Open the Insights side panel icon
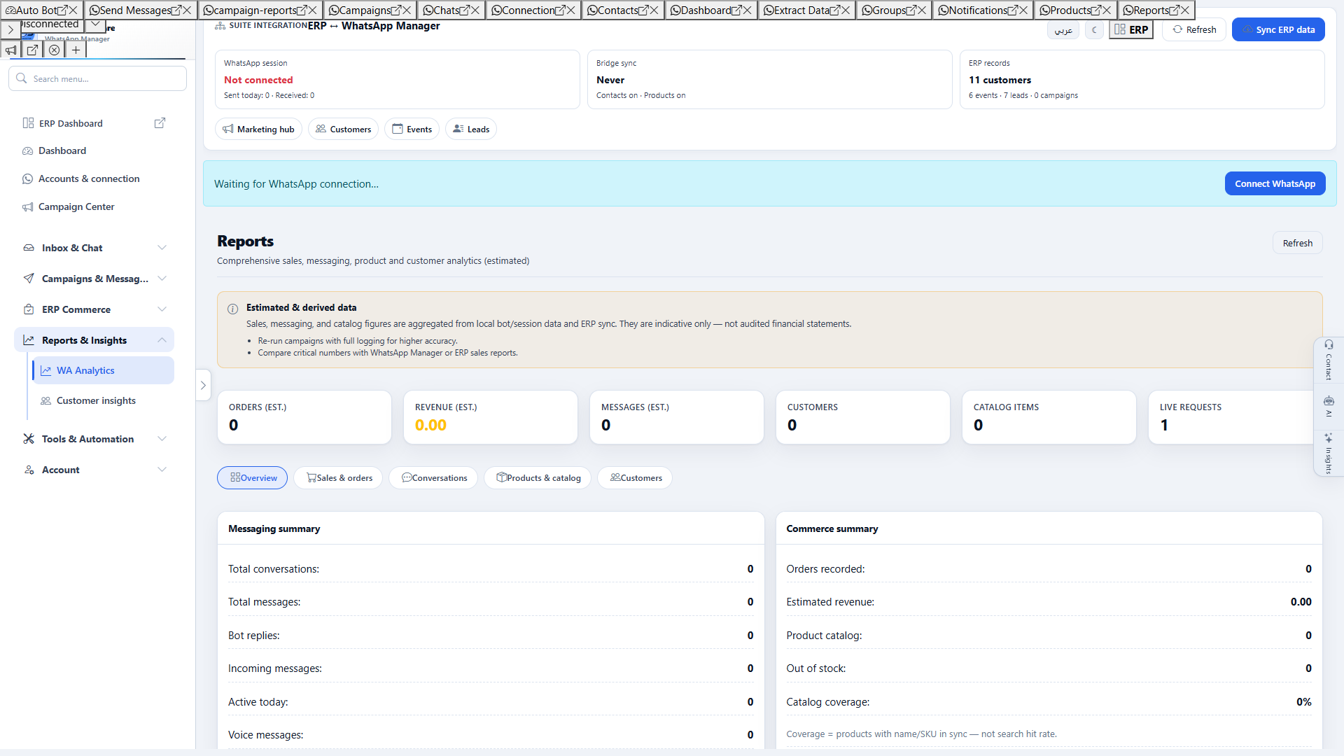This screenshot has height=756, width=1344. pyautogui.click(x=1329, y=453)
